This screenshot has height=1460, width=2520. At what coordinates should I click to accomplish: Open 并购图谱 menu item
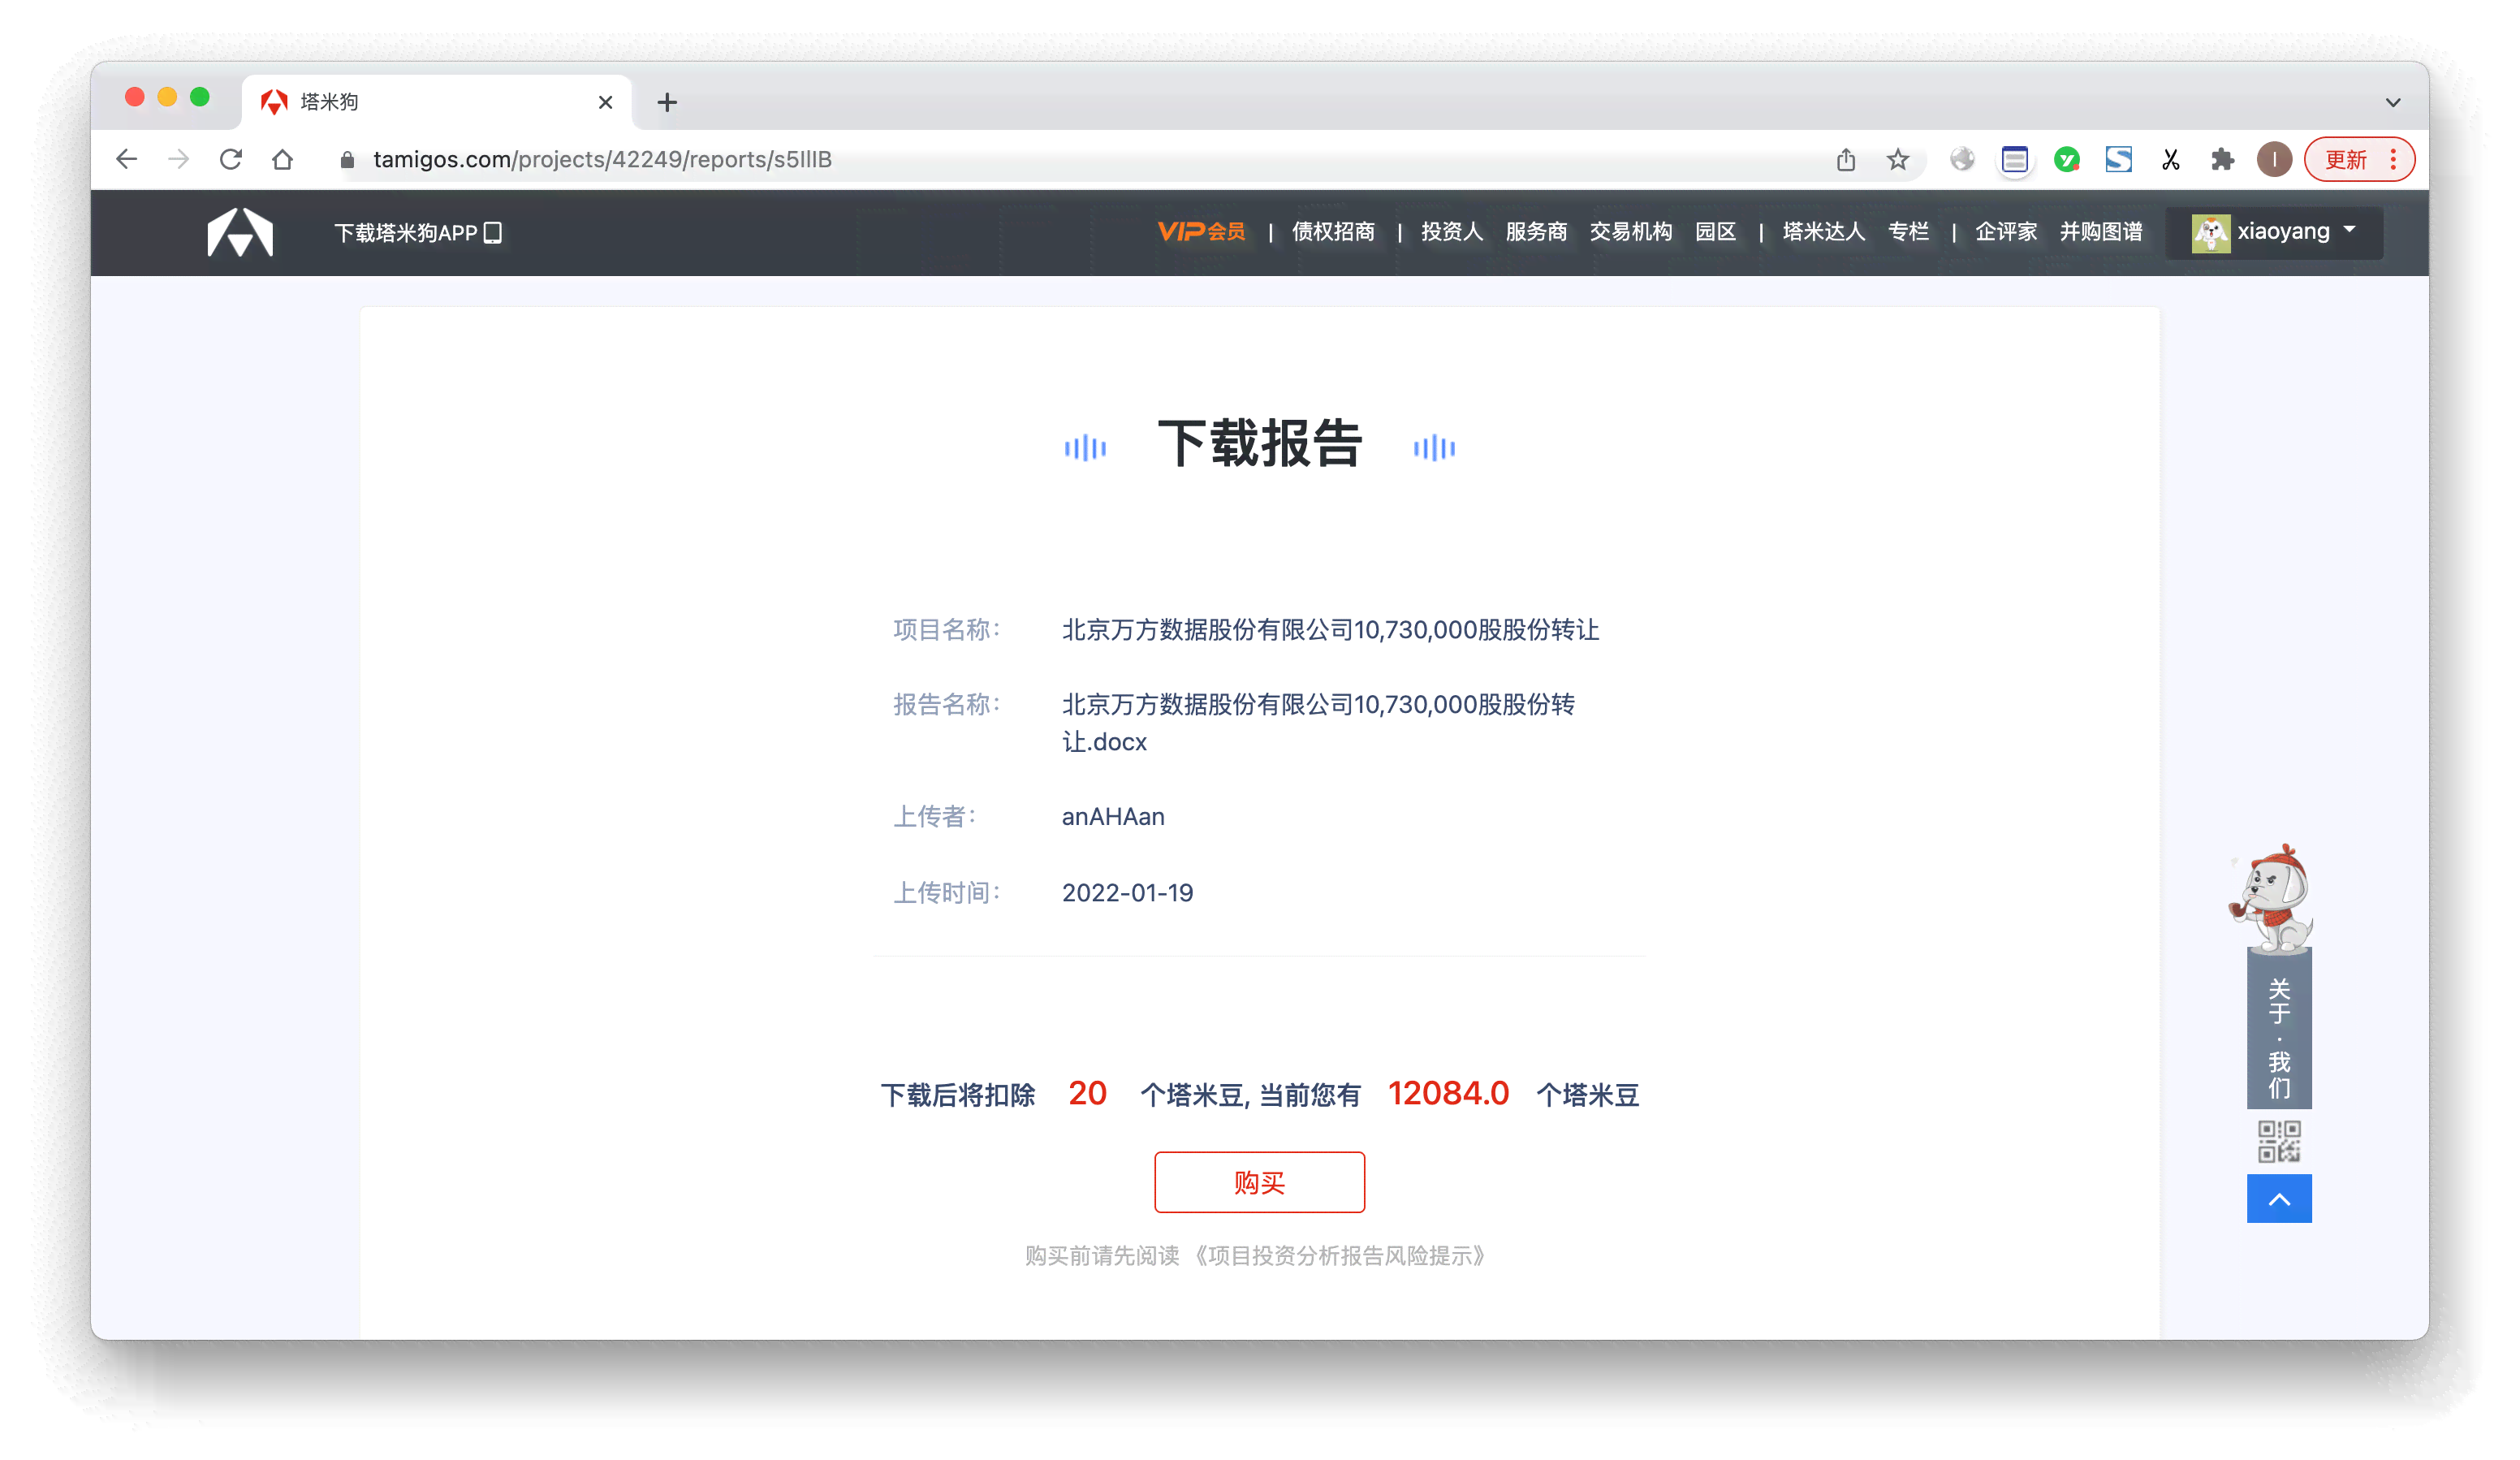(x=2101, y=232)
